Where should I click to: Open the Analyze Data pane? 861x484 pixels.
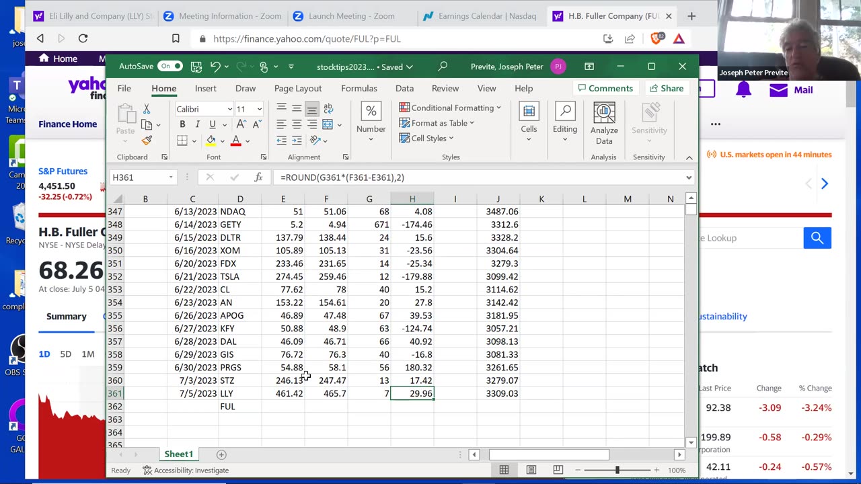(x=604, y=124)
